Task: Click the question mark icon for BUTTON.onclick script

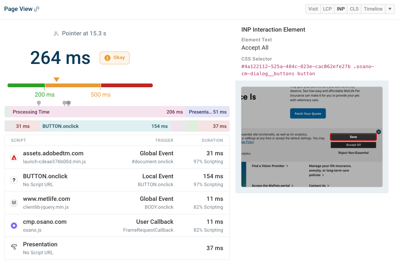Action: point(14,180)
